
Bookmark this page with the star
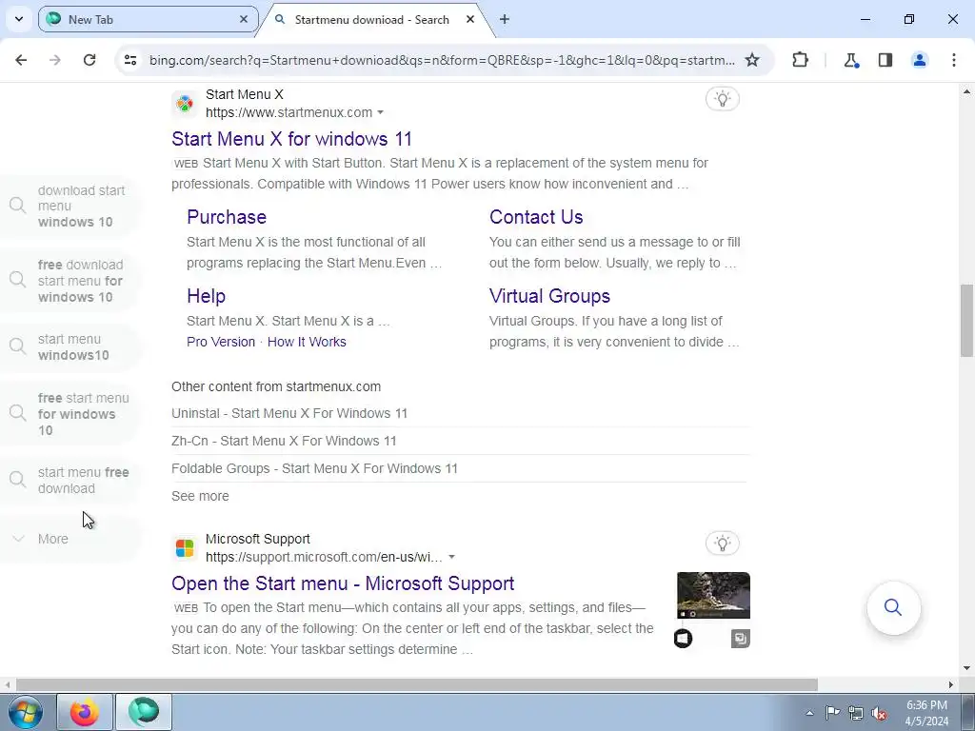pos(752,60)
